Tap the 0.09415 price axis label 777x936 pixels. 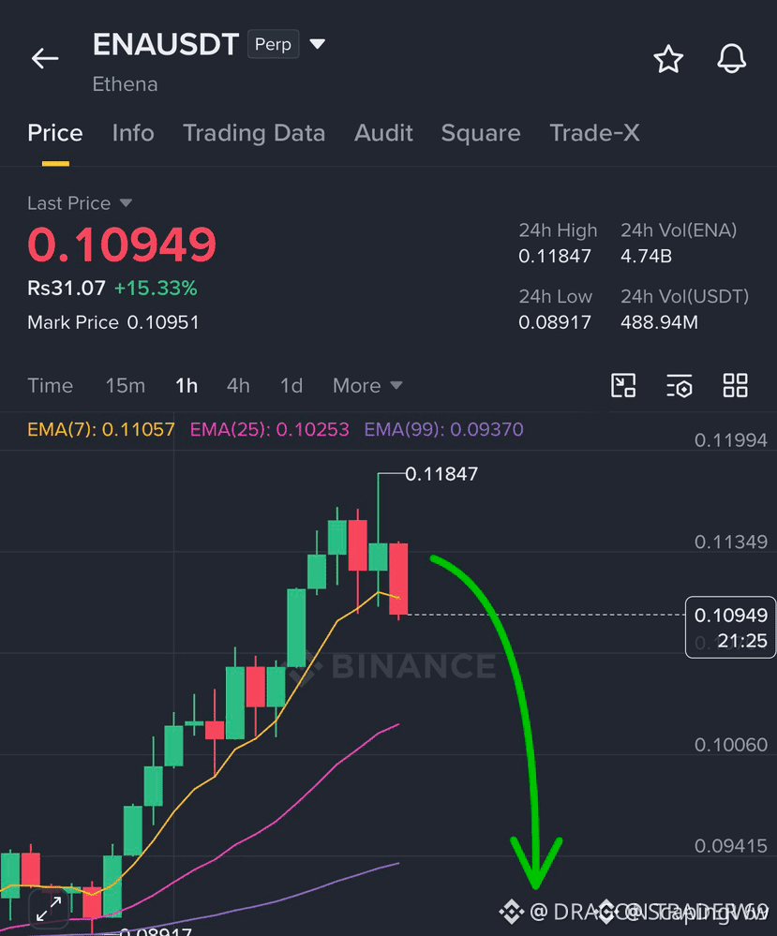click(x=730, y=846)
